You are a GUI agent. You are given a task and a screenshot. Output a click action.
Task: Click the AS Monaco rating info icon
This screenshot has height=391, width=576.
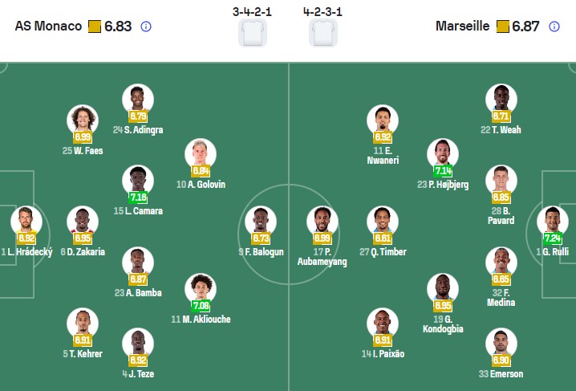146,26
